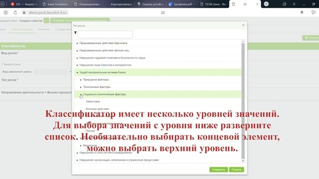Reload the page with refresh icon
Viewport: 319px width, 179px height.
pos(15,12)
